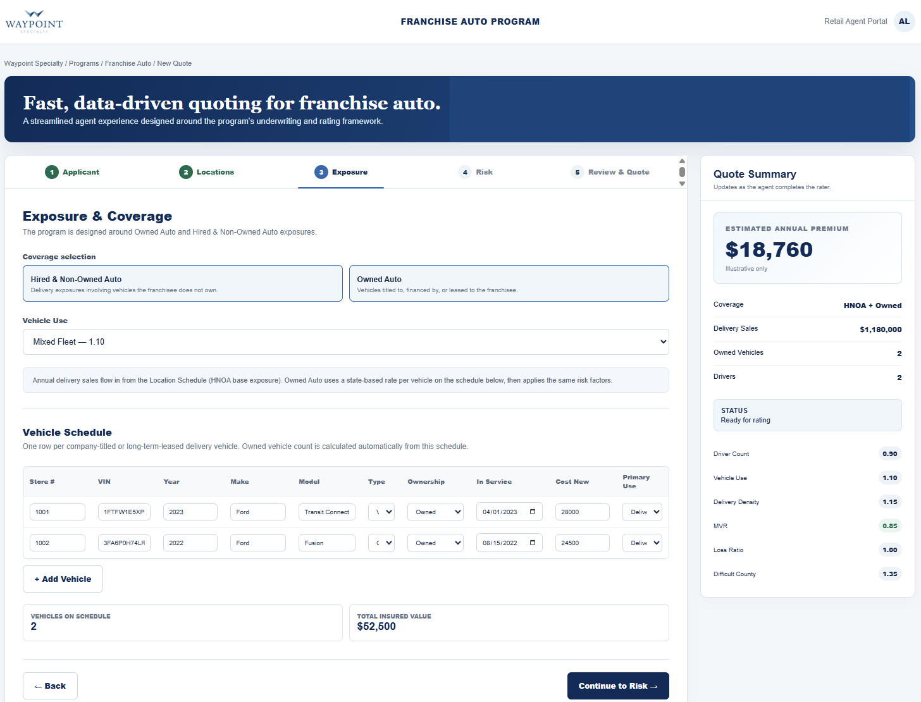The height and width of the screenshot is (702, 921).
Task: Click the Total Insured Value $52,500
Action: coord(376,626)
